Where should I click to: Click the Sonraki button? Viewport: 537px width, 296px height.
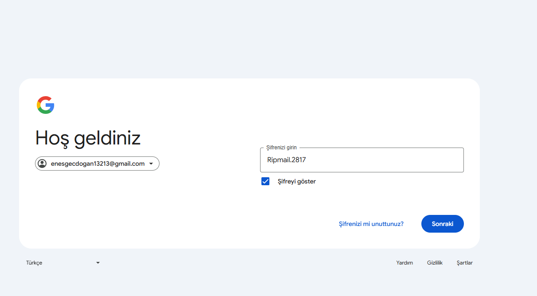click(443, 224)
